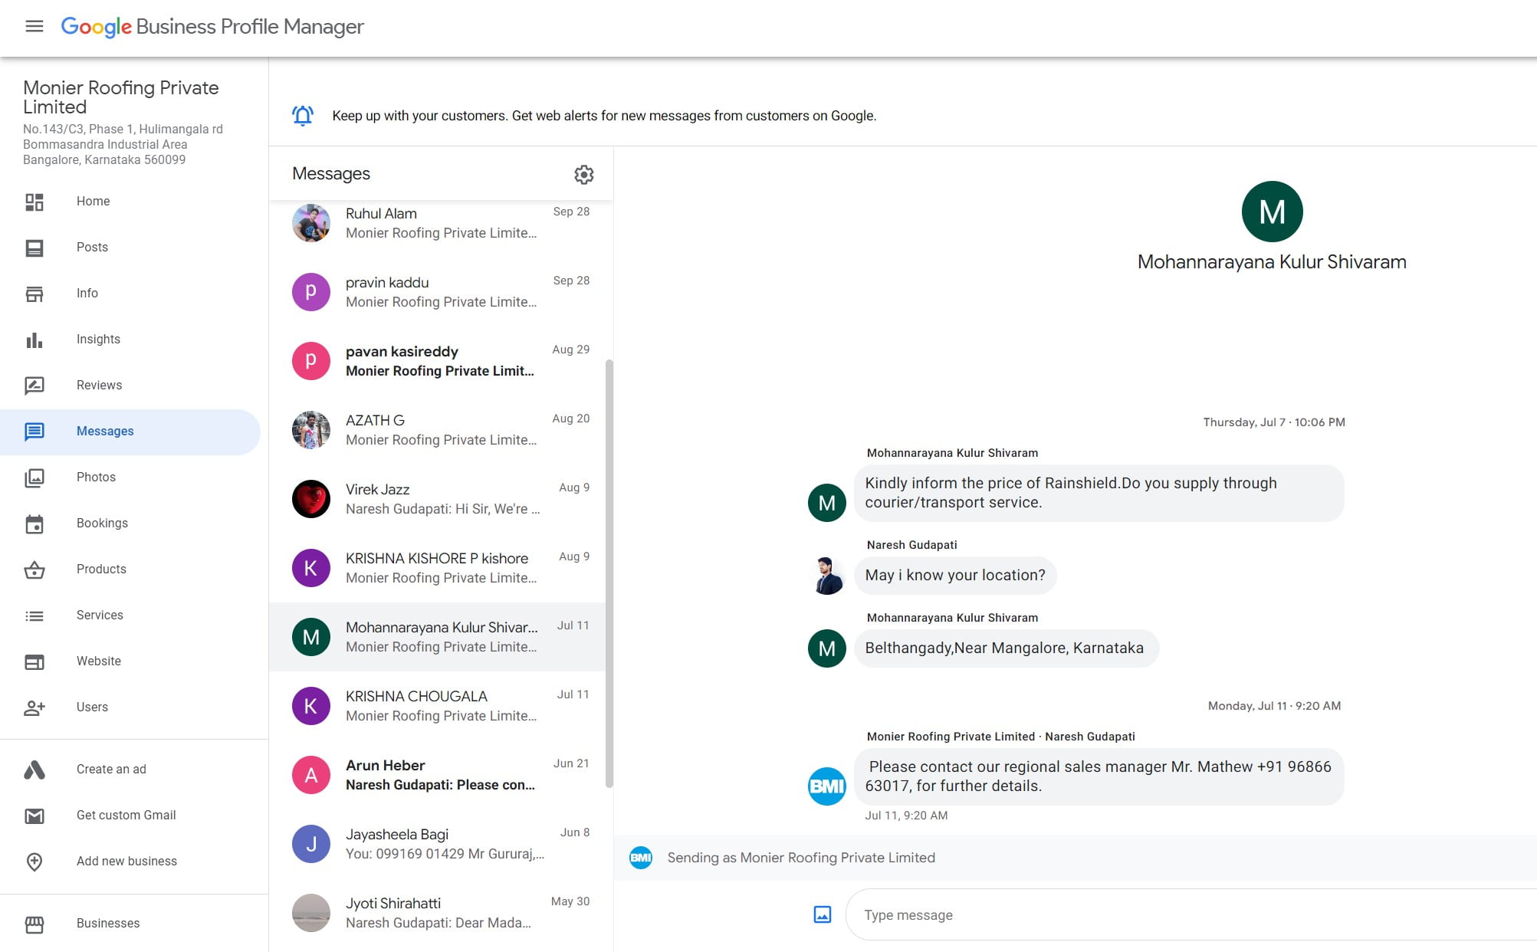Click the Info storefront icon

click(34, 294)
